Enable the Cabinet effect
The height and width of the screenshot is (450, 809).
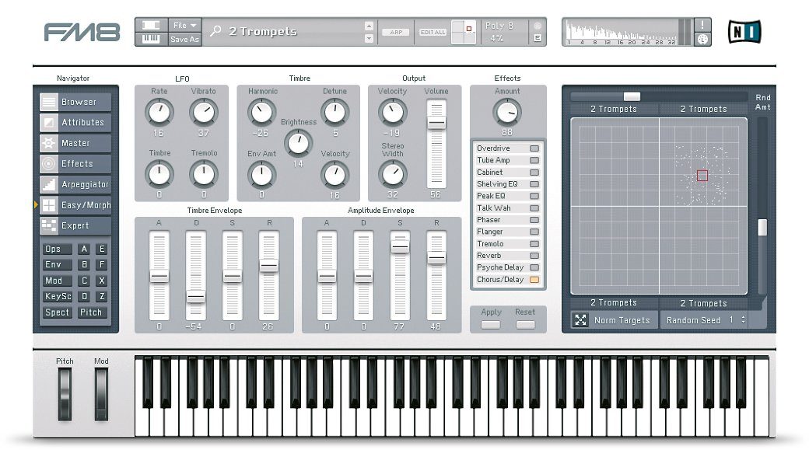pos(534,173)
